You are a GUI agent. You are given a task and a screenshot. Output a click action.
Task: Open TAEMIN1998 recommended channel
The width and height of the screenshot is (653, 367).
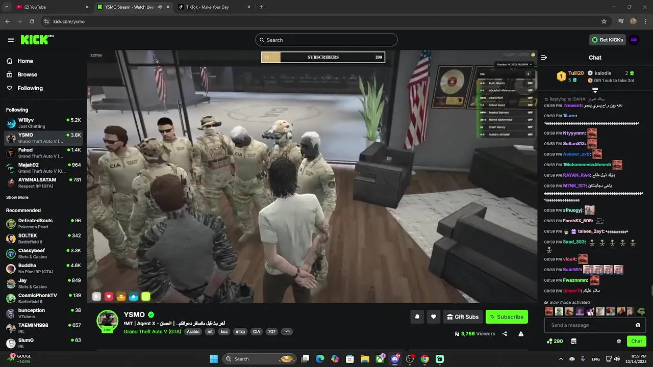tap(43, 328)
